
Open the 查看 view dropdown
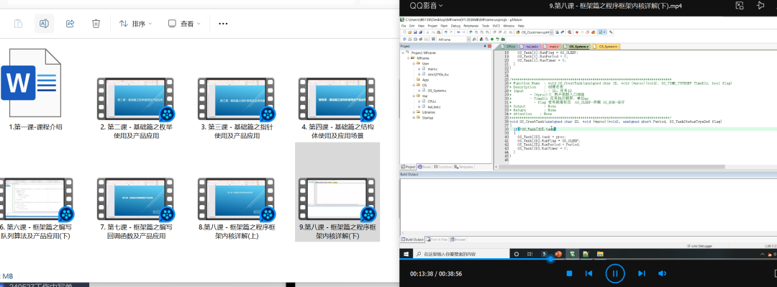pyautogui.click(x=184, y=23)
